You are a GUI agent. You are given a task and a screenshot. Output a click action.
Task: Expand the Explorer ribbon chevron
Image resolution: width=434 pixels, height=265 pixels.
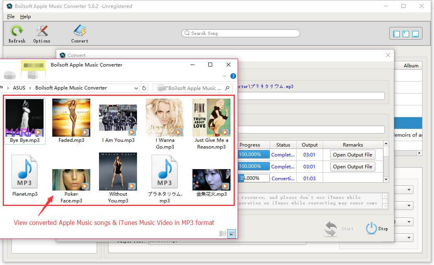(x=225, y=76)
